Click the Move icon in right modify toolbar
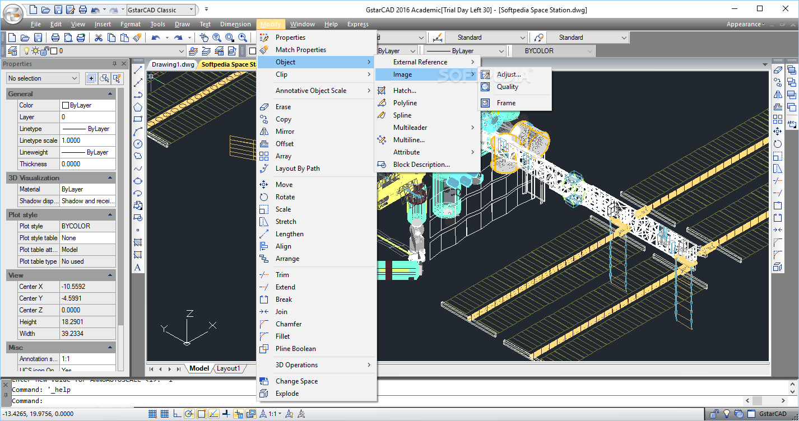 point(778,132)
